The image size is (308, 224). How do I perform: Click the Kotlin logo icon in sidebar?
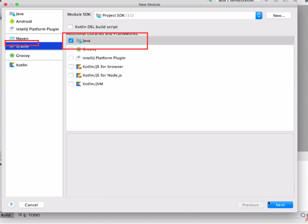[12, 65]
